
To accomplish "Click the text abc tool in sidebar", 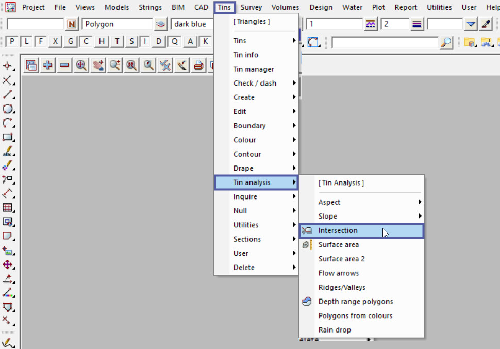I will coord(8,152).
